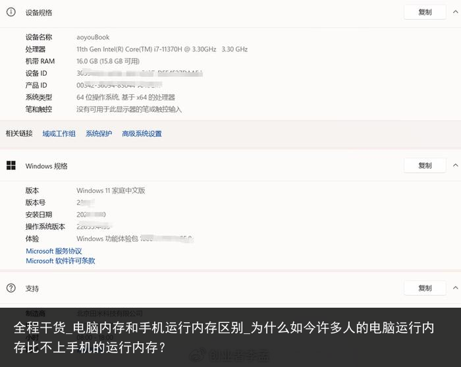Screen dimensions: 461x367
Task: Select the Windows 11 家庭中文版 edition value
Action: click(x=111, y=190)
